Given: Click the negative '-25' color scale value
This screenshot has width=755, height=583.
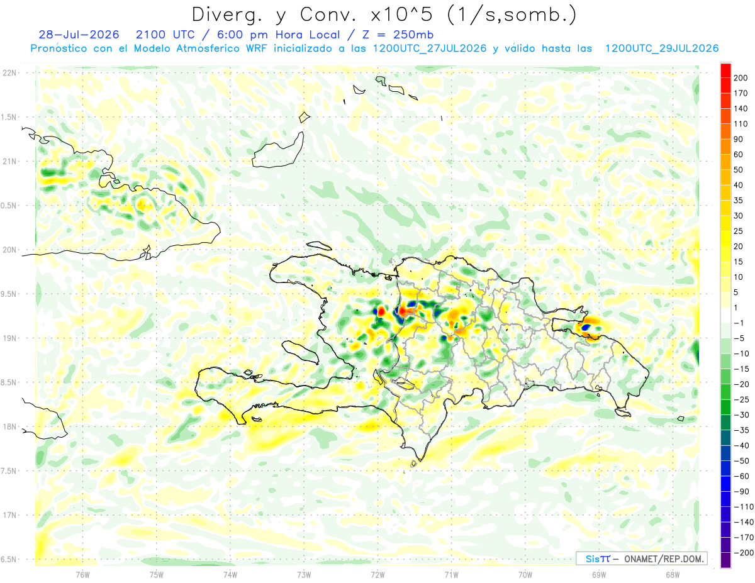Looking at the screenshot, I should point(741,399).
